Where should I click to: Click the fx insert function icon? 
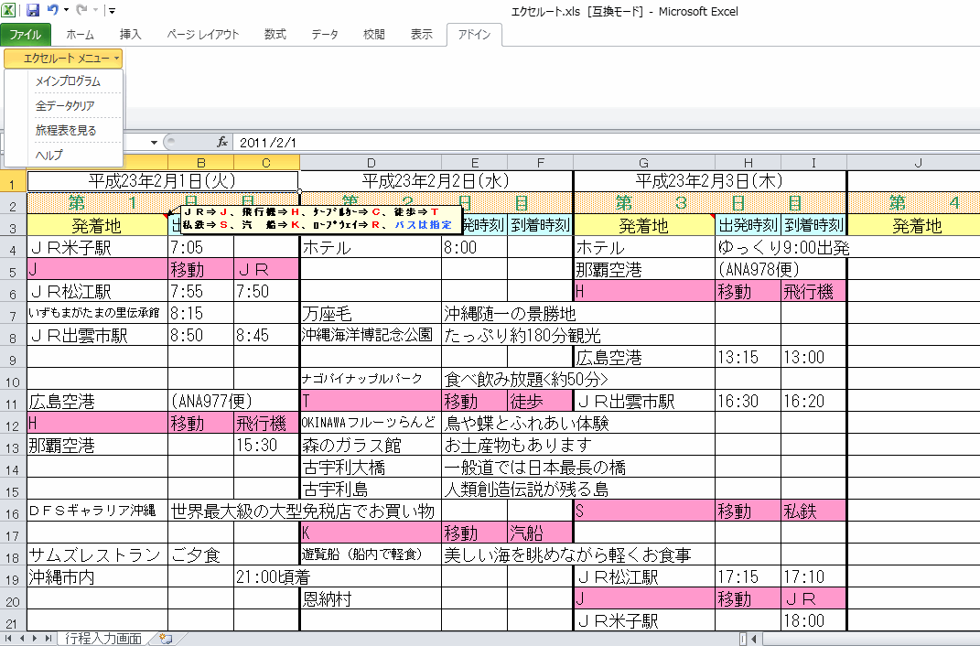(221, 143)
